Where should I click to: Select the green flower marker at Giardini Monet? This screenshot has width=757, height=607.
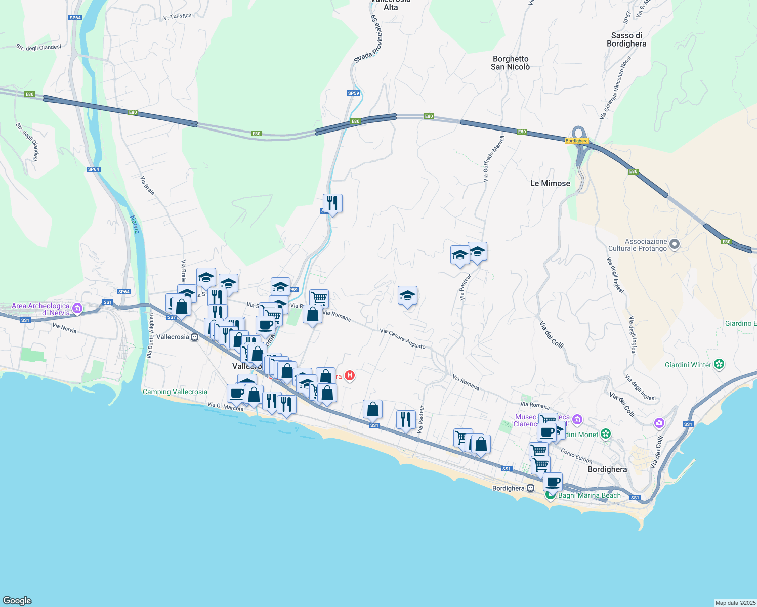[x=605, y=434]
